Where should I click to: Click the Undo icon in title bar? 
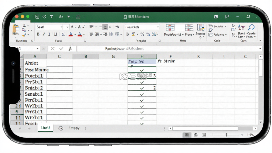coord(44,17)
